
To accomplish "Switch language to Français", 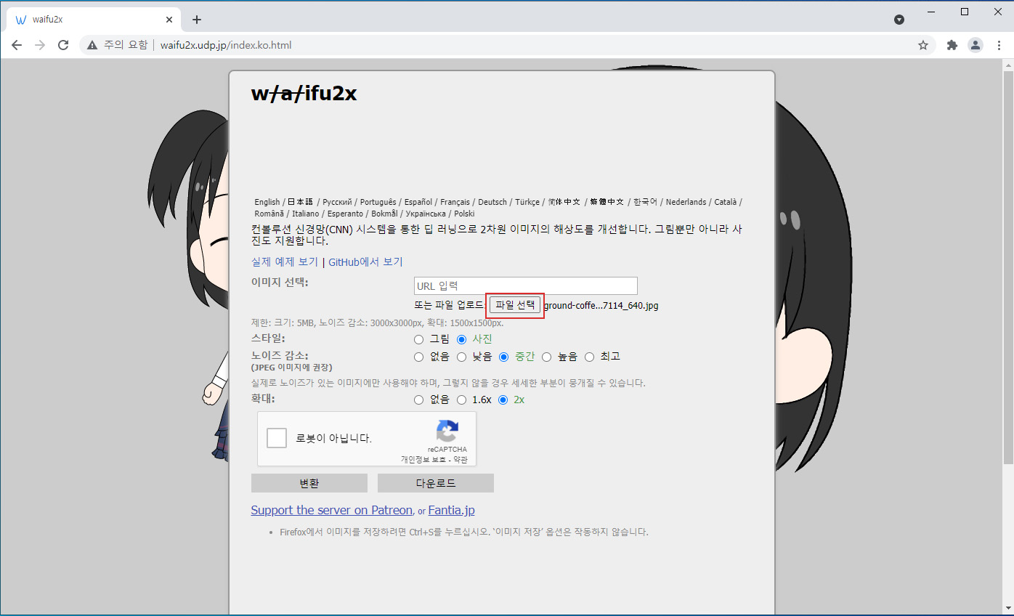I will [455, 202].
